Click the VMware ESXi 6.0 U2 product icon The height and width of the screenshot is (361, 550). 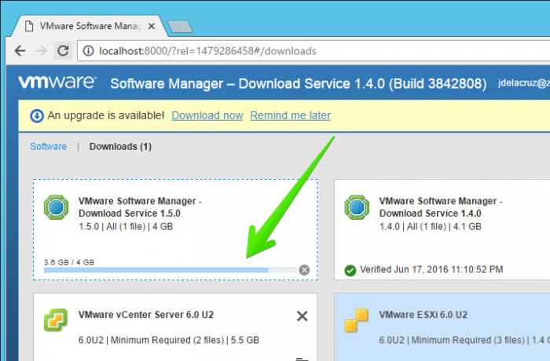[356, 320]
